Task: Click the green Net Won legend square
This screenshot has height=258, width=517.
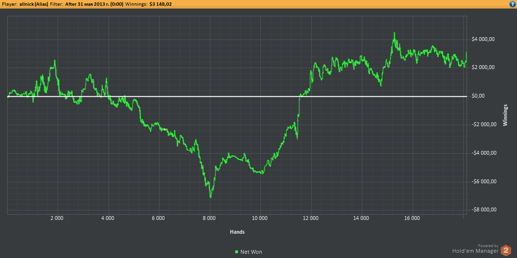Action: click(x=237, y=252)
